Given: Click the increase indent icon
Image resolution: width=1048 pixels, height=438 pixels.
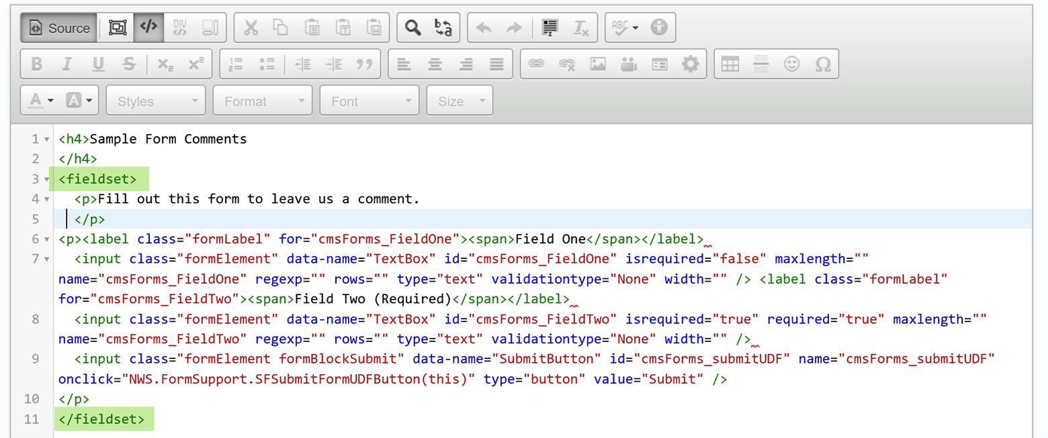Looking at the screenshot, I should (334, 64).
